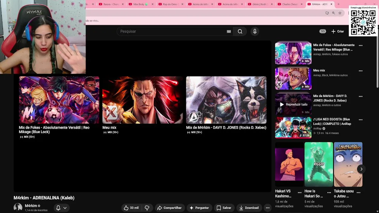Screen dimensions: 379x213
Task: Open options for How Is Hakari short
Action: [x=329, y=193]
